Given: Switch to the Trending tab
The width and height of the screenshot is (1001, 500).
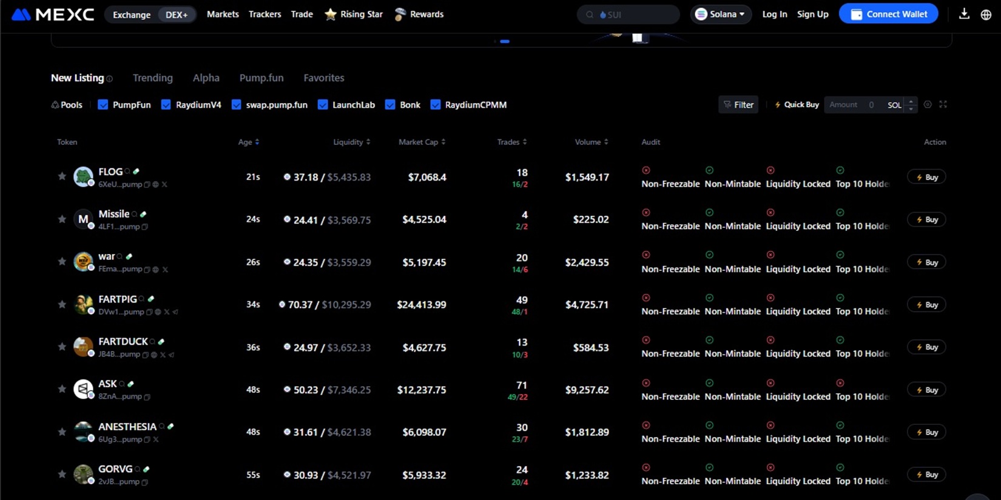Looking at the screenshot, I should (153, 78).
